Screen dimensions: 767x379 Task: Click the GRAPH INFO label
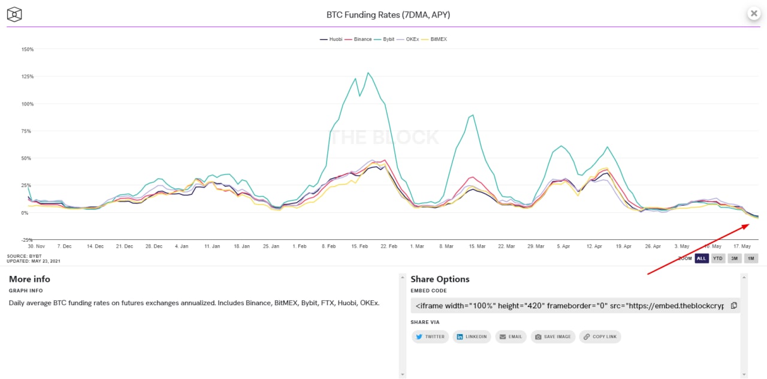26,290
